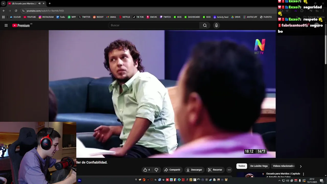
Task: Open options for Capítulo 4 recommendation
Action: pyautogui.click(x=303, y=174)
